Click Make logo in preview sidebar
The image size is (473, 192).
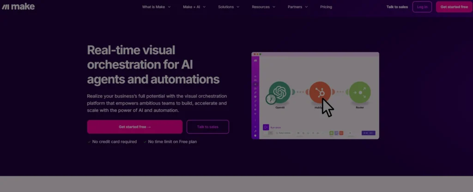[x=255, y=61]
